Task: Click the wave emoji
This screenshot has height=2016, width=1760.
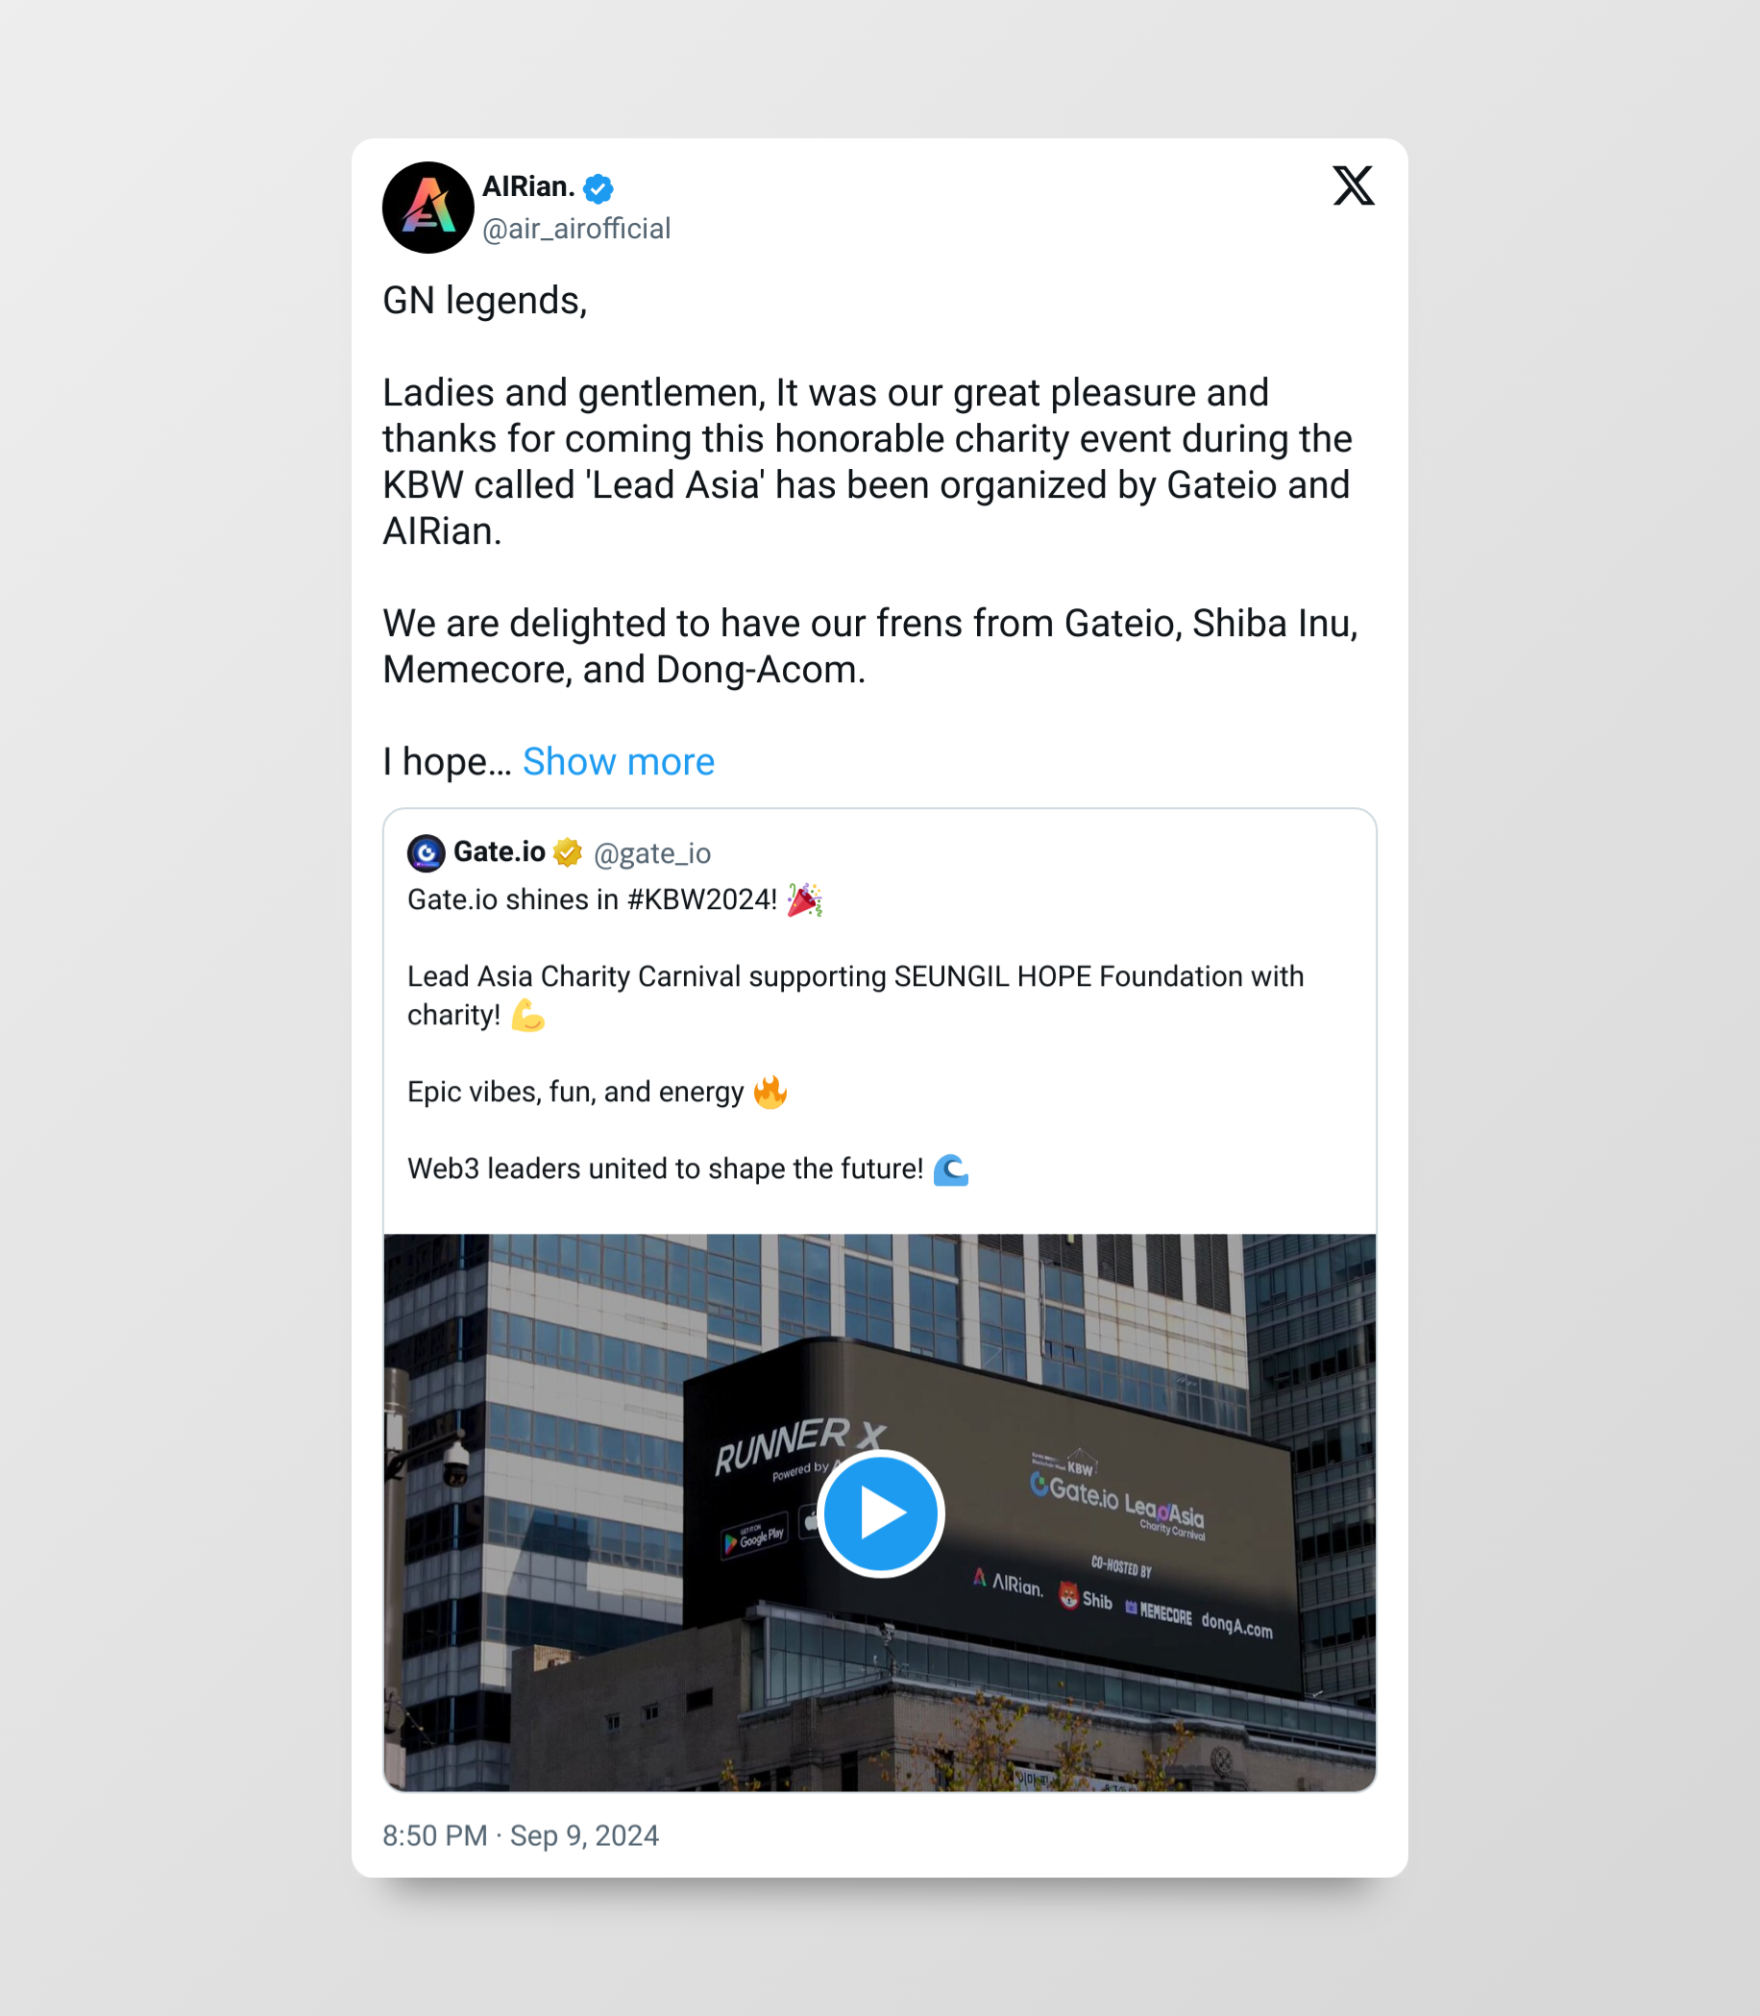Action: (x=951, y=1169)
